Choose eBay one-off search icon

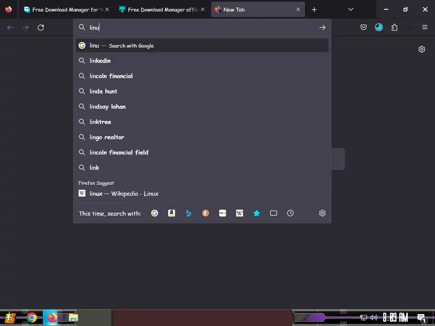[x=223, y=213]
